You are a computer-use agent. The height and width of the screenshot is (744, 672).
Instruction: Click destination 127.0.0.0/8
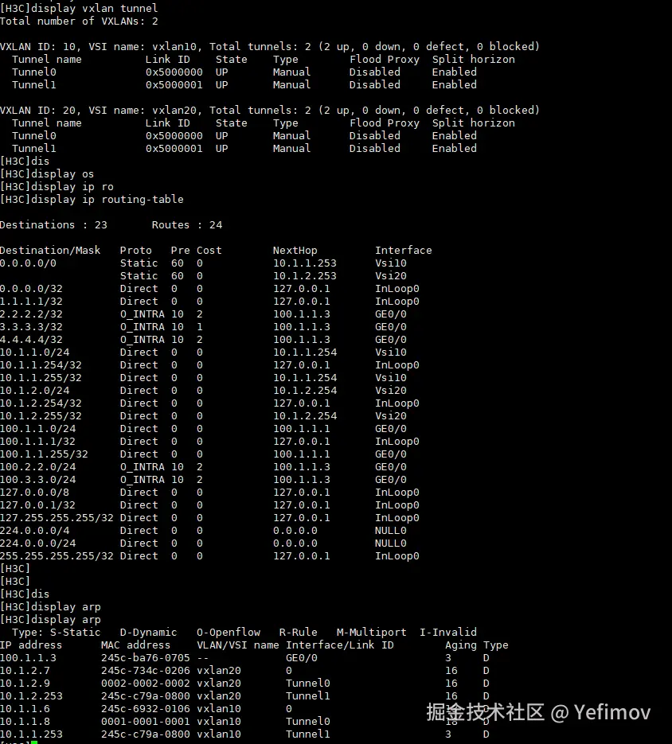pos(35,493)
